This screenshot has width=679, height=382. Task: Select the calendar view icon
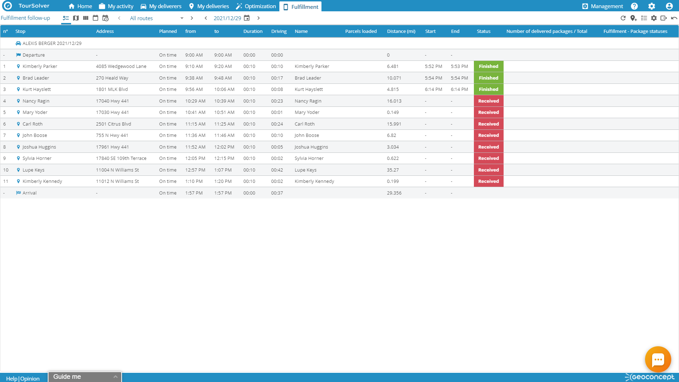pyautogui.click(x=95, y=18)
